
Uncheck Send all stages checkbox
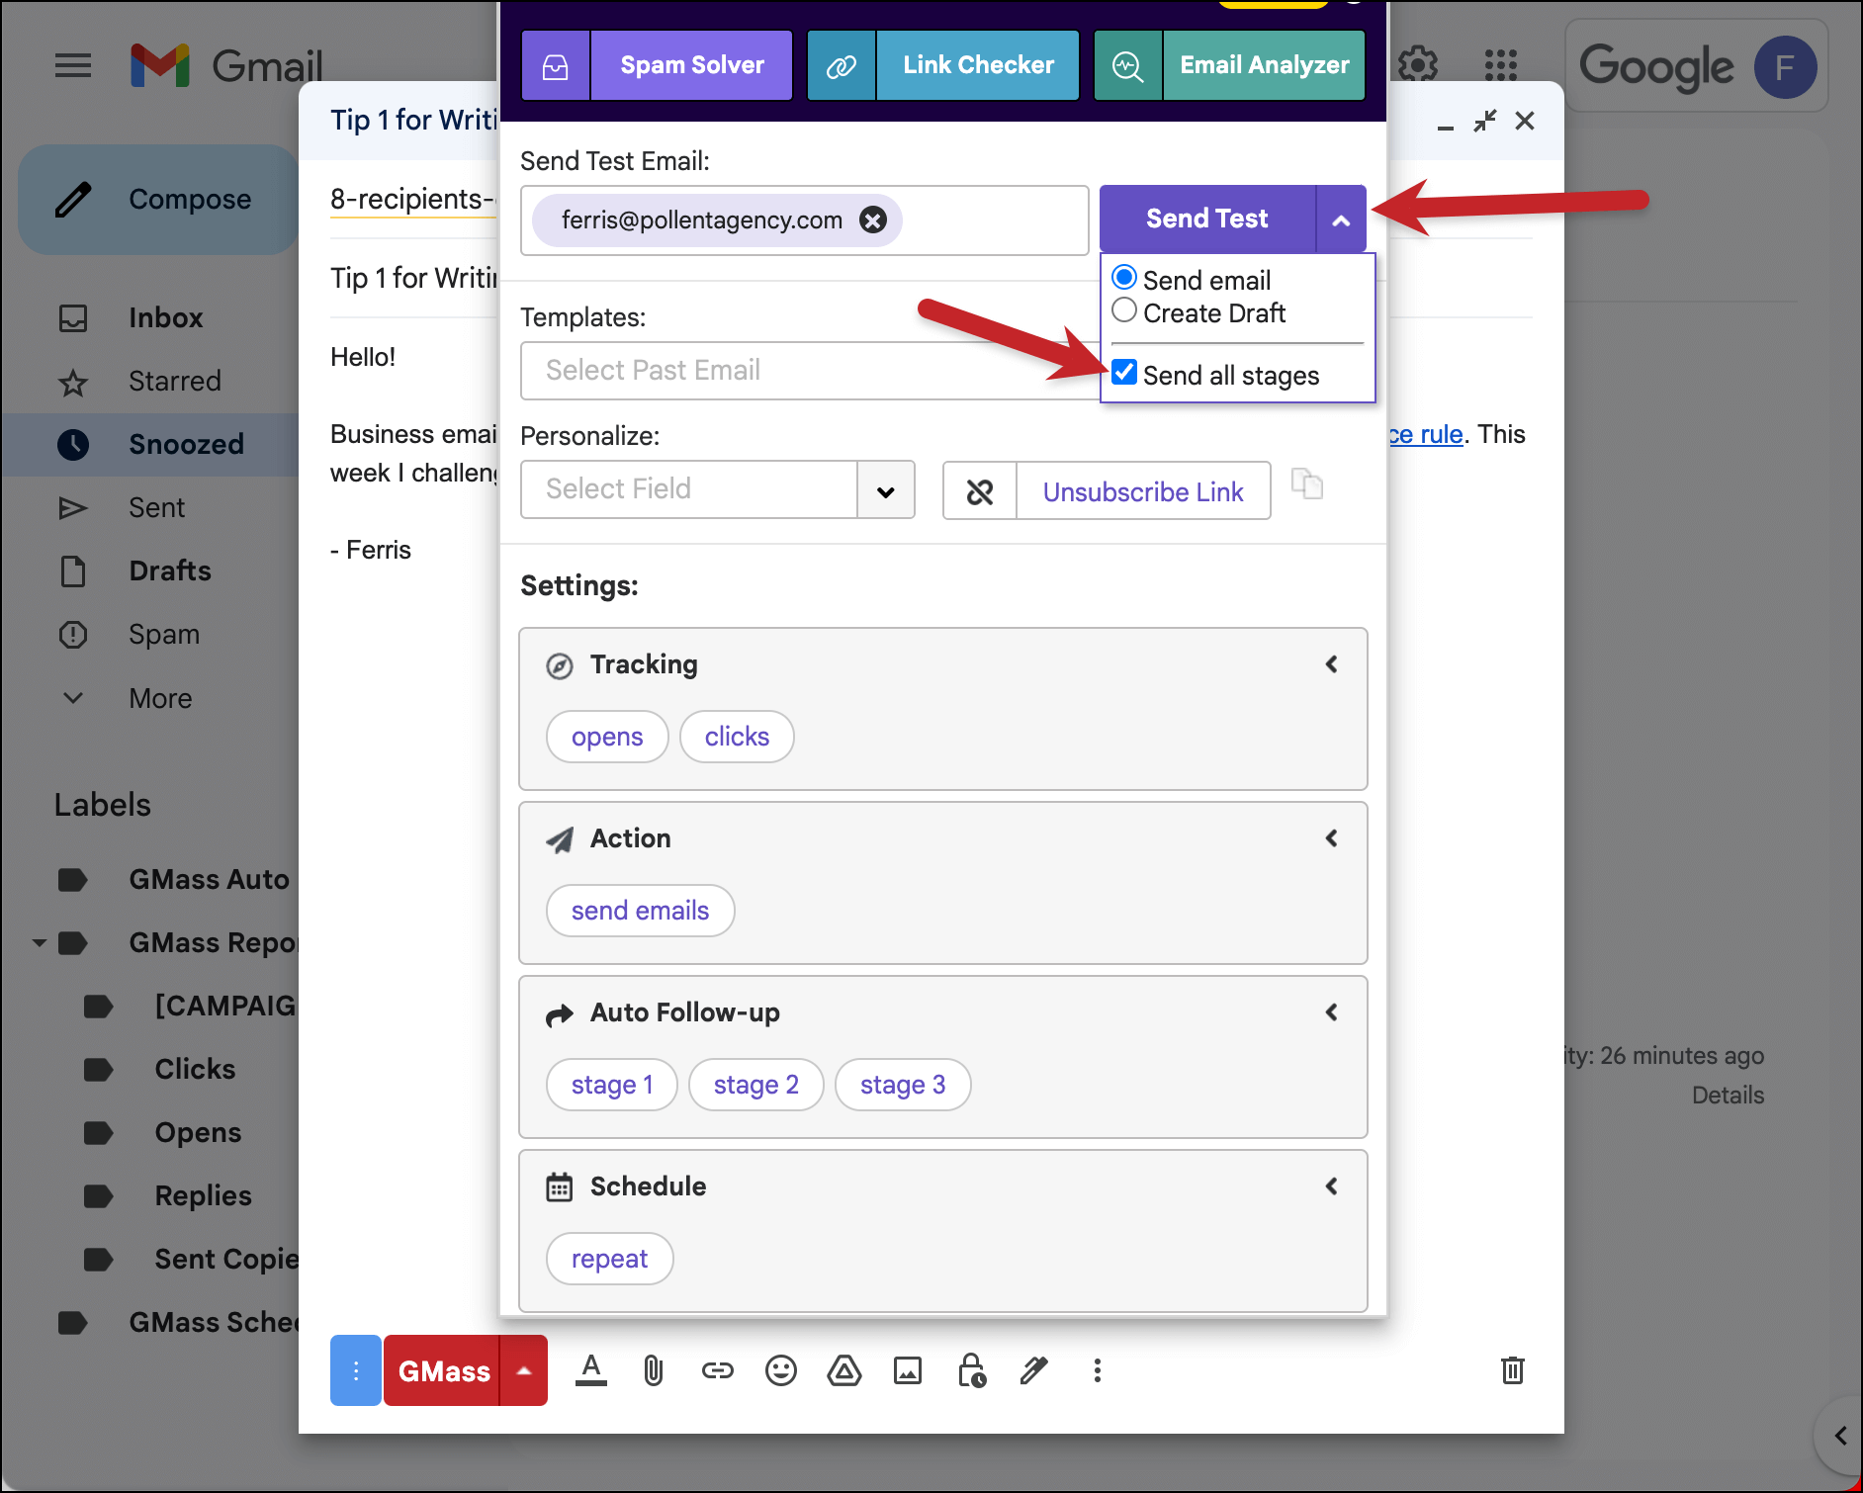coord(1124,373)
